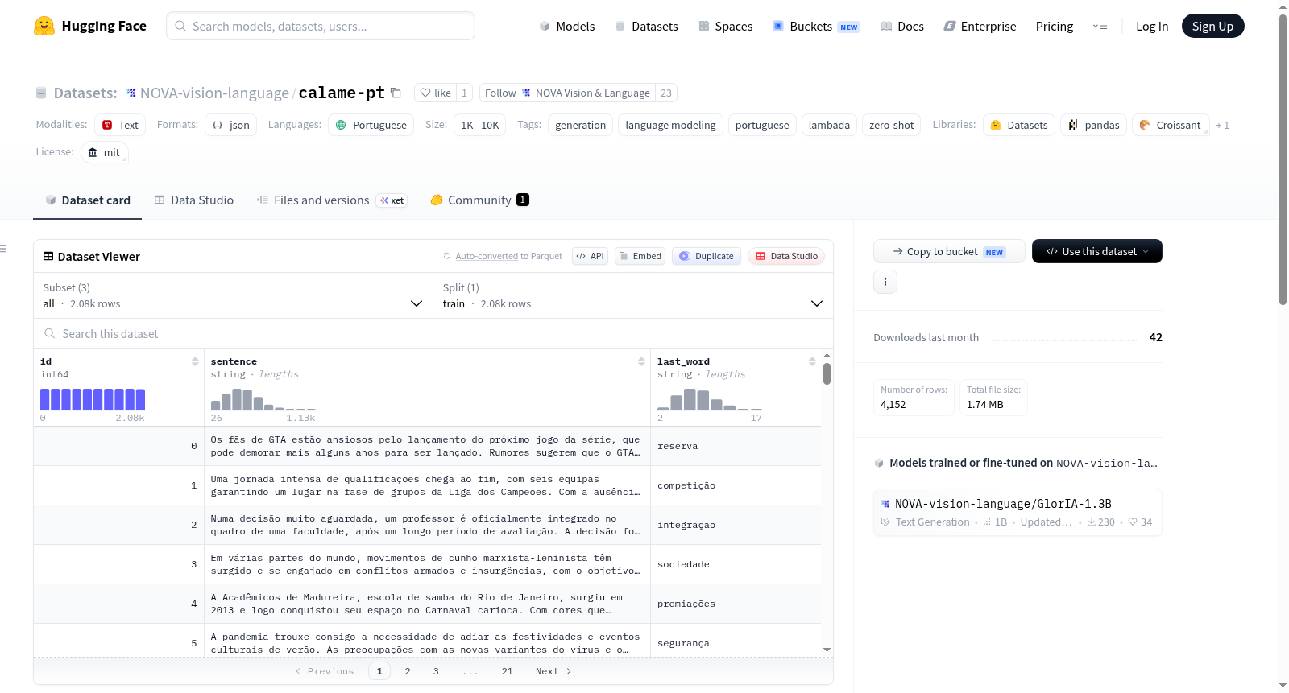Viewport: 1289px width, 693px height.
Task: Focus the main search models field
Action: [x=321, y=26]
